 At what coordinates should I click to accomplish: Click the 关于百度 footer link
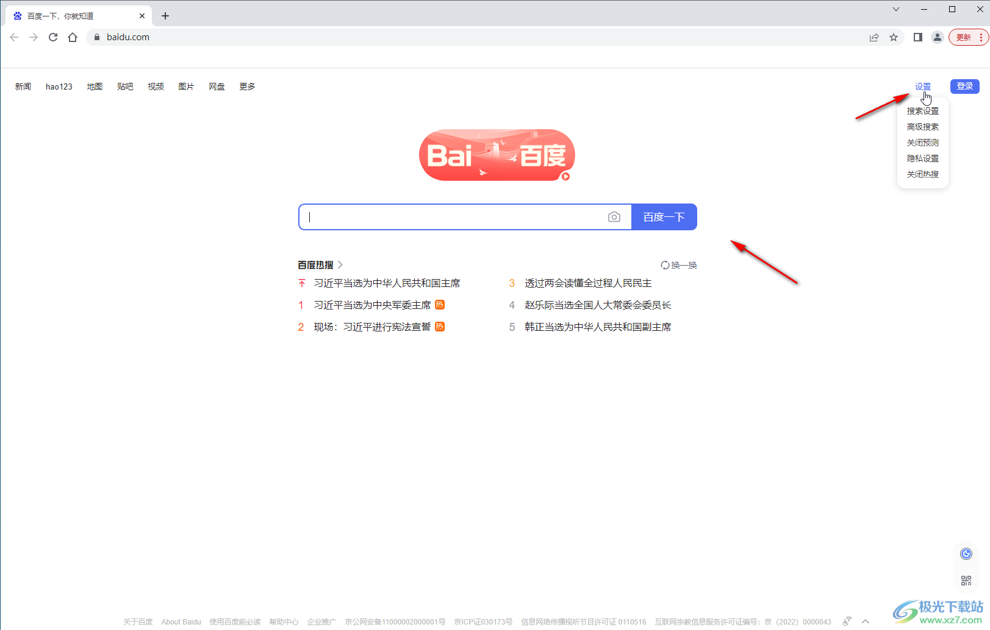click(x=138, y=622)
